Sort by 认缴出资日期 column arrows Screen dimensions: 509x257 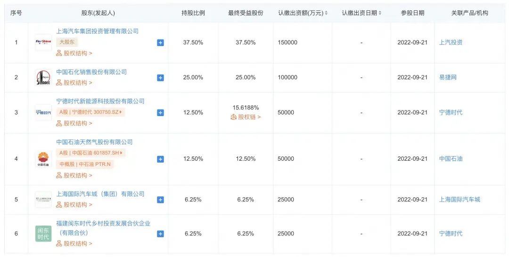(380, 13)
